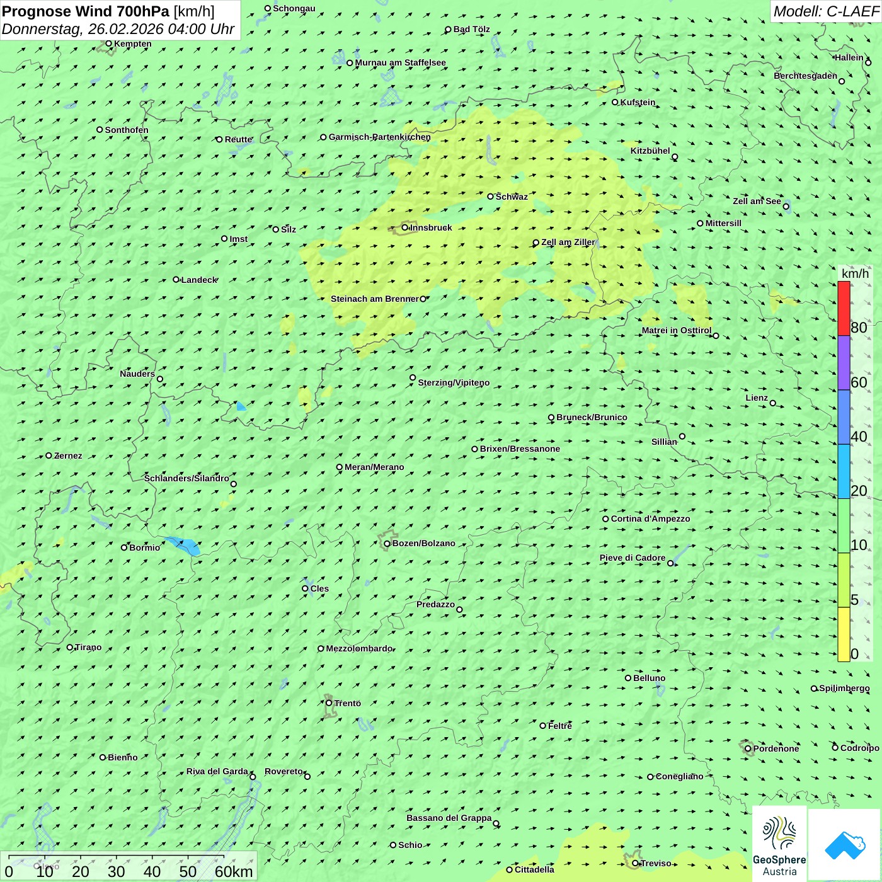
Task: Click the yellow-green 5–10 legend swatch
Action: pyautogui.click(x=844, y=580)
